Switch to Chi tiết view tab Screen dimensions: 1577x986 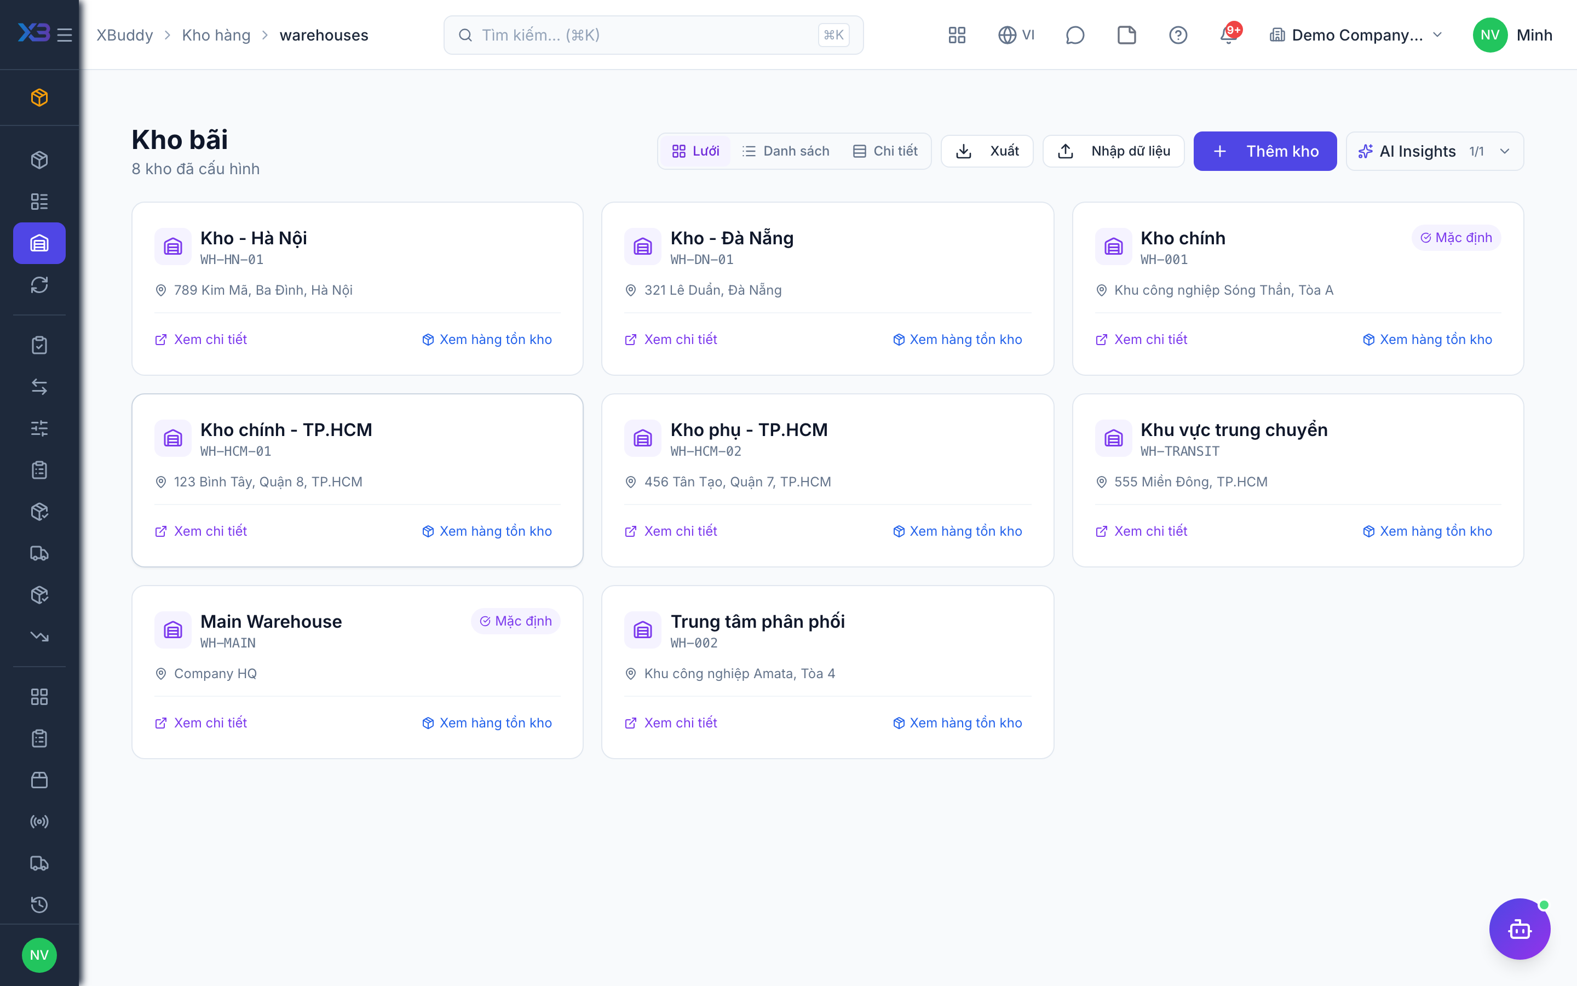pyautogui.click(x=885, y=151)
